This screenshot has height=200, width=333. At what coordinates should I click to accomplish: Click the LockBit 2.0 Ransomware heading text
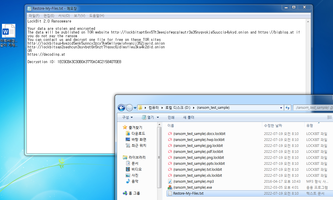[49, 21]
